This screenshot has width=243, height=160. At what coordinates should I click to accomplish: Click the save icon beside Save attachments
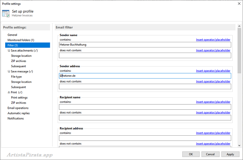click(x=9, y=51)
